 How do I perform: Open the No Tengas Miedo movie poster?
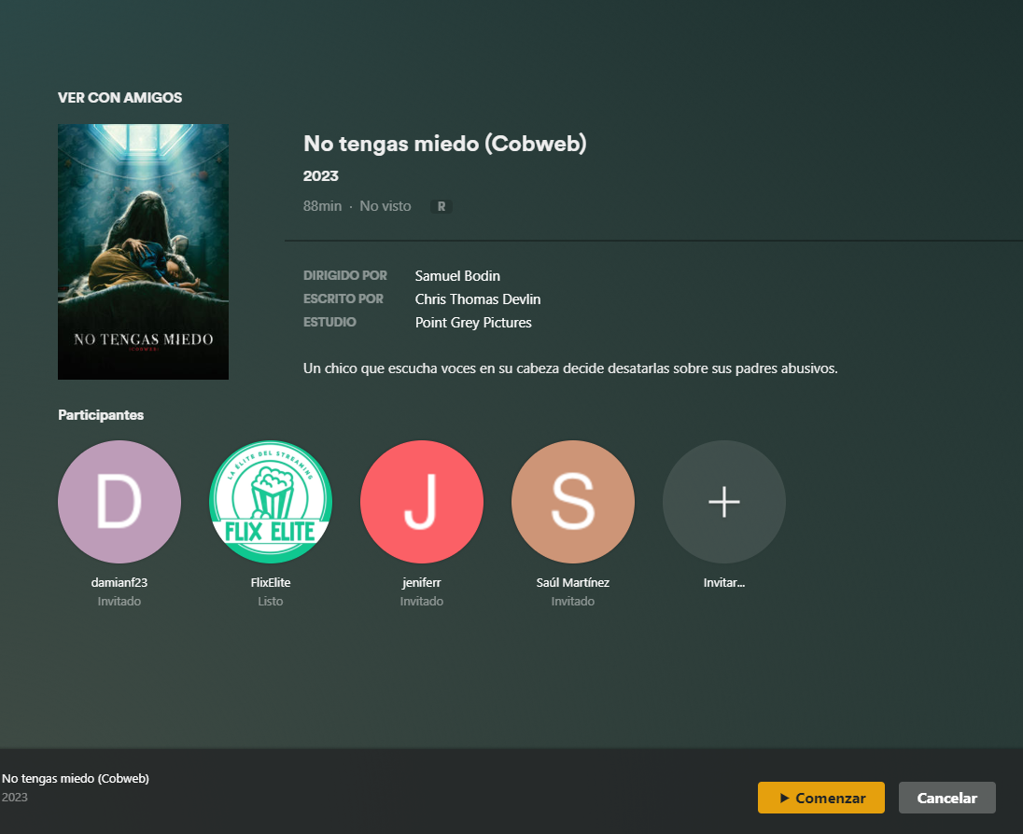click(x=143, y=252)
